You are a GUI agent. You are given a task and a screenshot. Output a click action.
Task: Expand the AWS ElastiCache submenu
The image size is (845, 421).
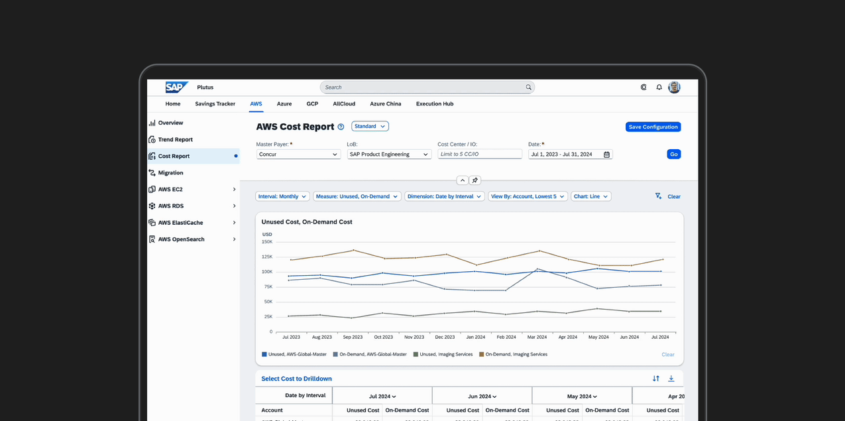[x=234, y=223]
